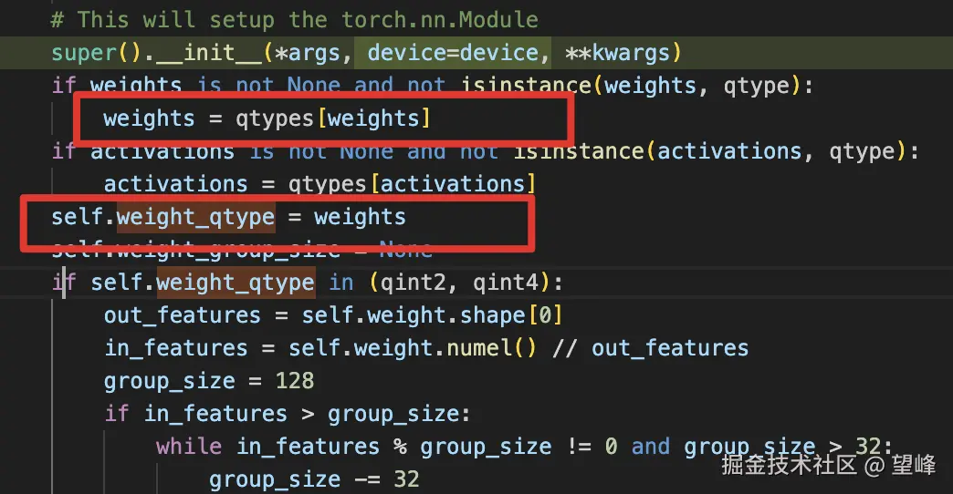This screenshot has height=494, width=953.
Task: Click the comment mentioning torch.nn.Module
Action: pos(294,19)
